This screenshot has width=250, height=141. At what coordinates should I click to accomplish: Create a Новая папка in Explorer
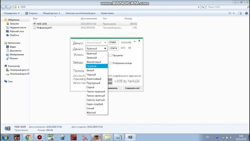[107, 13]
